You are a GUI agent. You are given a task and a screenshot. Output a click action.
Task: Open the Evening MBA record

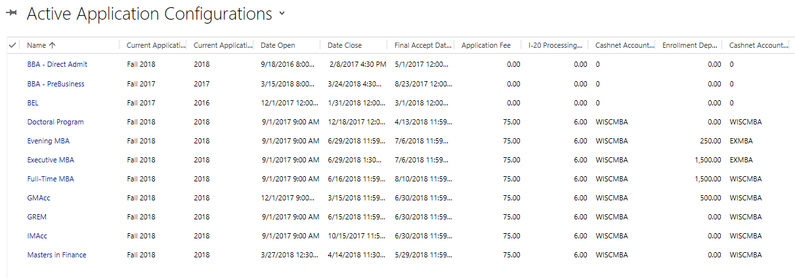click(x=48, y=141)
